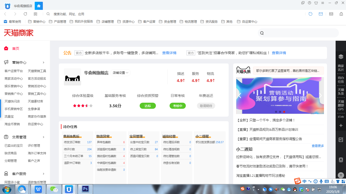Open the 店铺设置 dropdown
346x194 pixels.
[x=121, y=73]
